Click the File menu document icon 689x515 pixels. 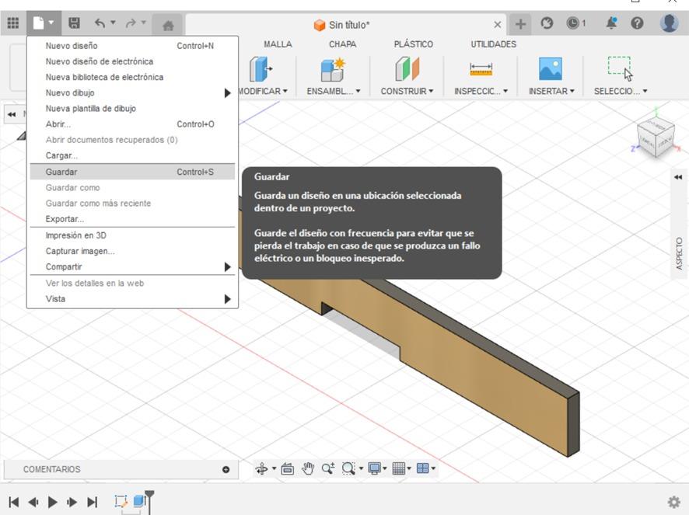[x=39, y=23]
